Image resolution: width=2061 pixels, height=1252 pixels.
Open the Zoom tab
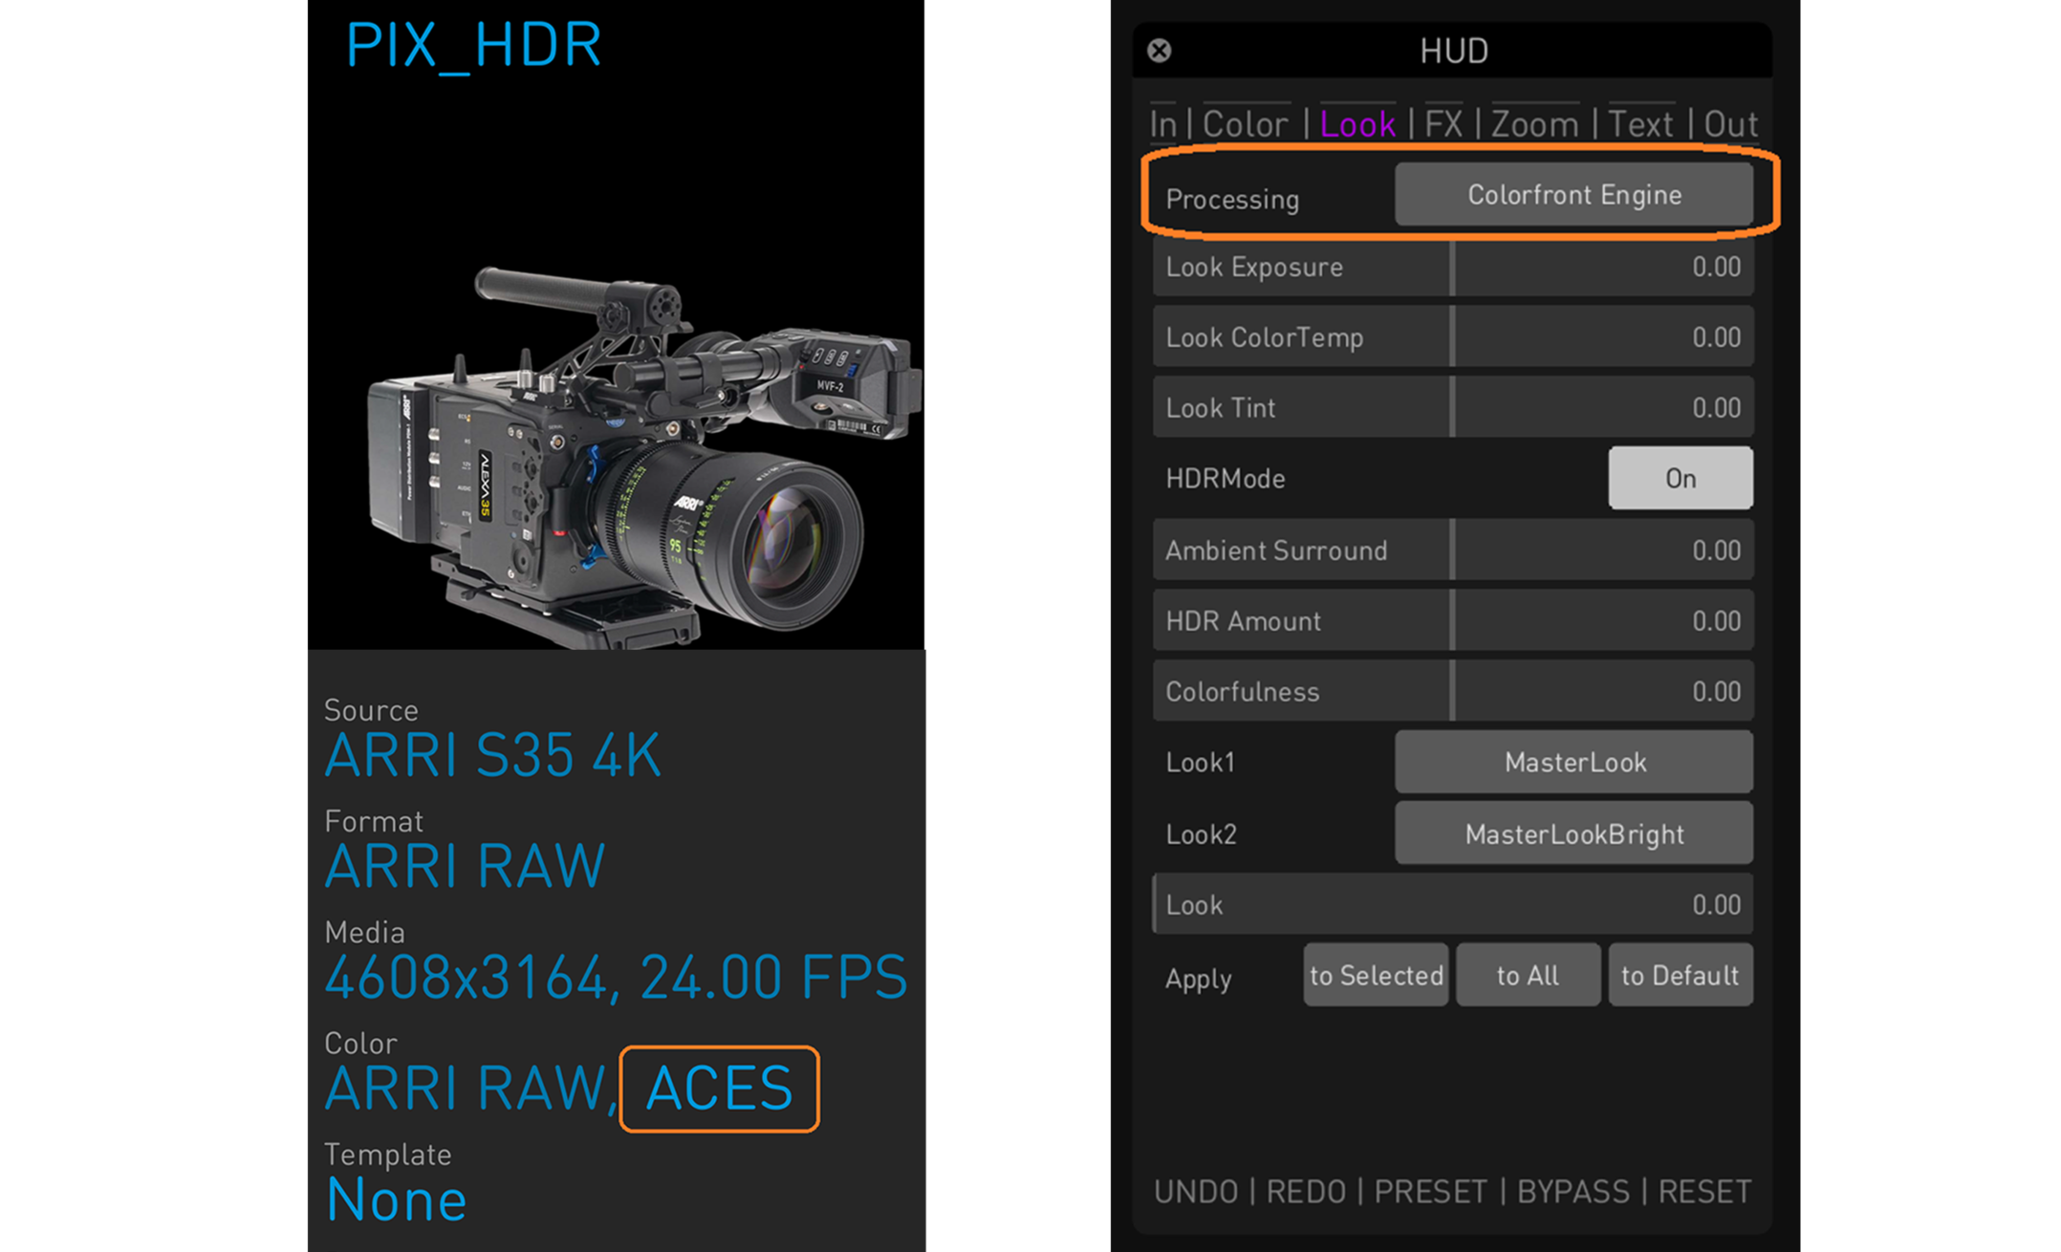coord(1534,124)
